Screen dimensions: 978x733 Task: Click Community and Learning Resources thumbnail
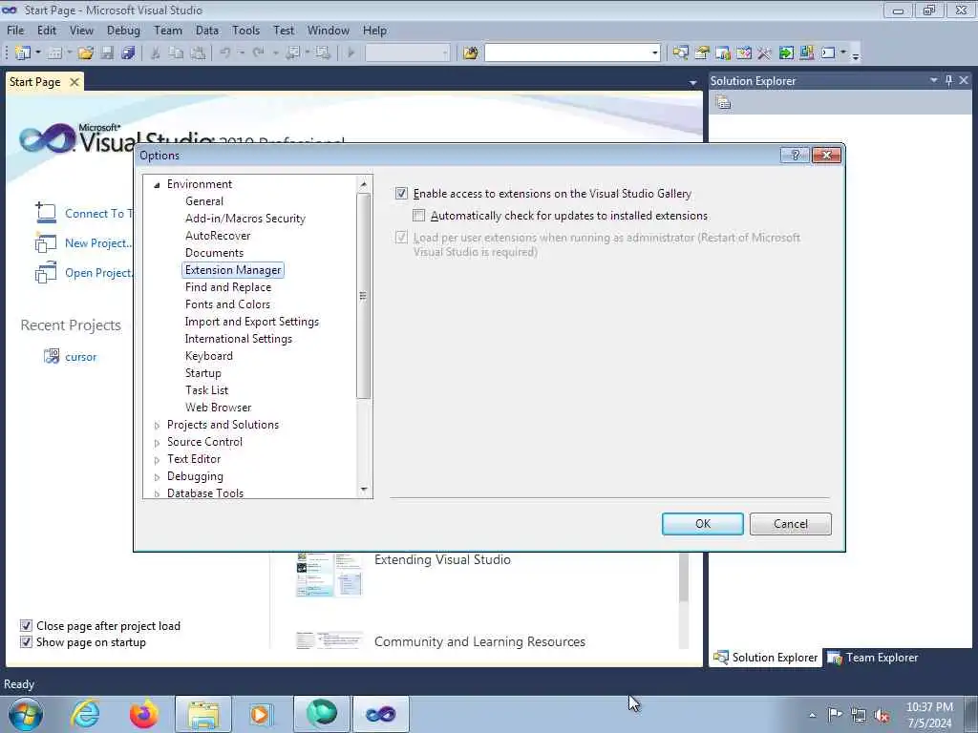click(x=330, y=640)
